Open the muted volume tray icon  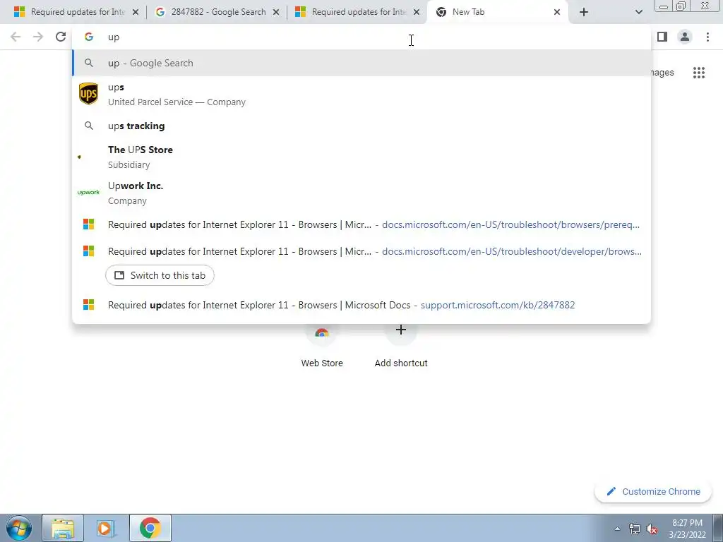[652, 529]
